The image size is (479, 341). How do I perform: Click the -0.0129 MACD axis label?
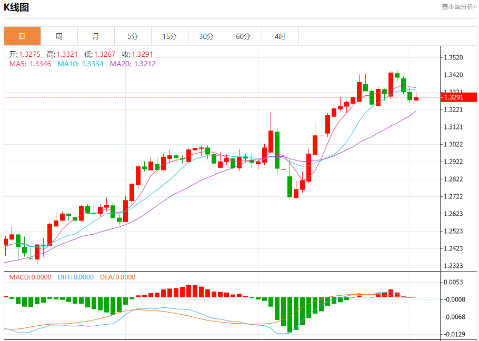(x=455, y=334)
